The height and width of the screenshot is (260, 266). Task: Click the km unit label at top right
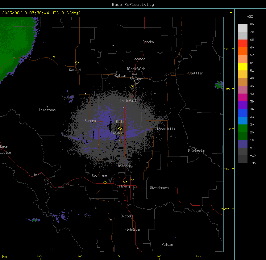coord(230,13)
